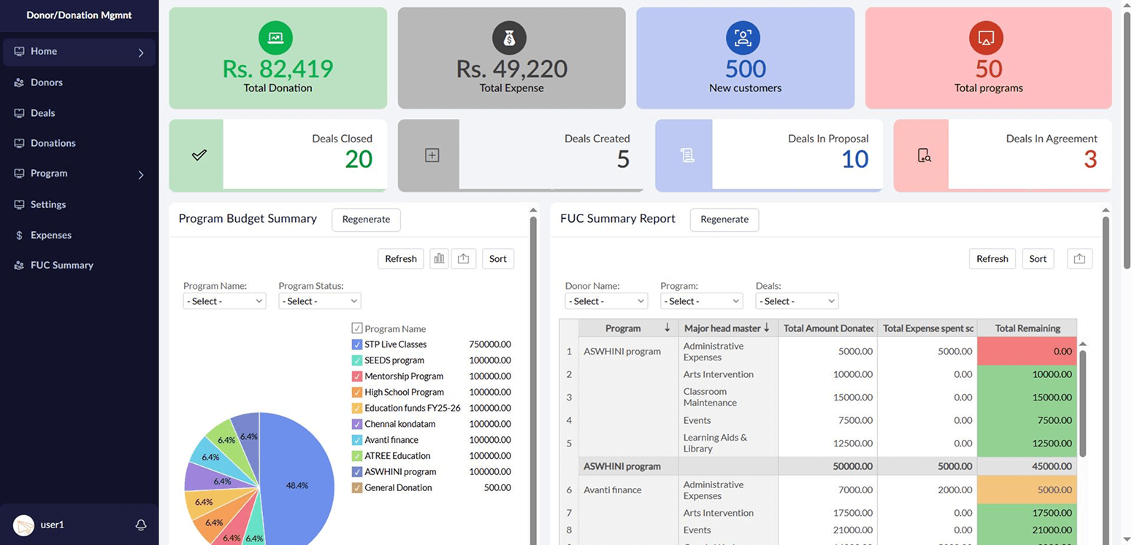
Task: Regenerate the FUC Summary Report
Action: tap(724, 219)
